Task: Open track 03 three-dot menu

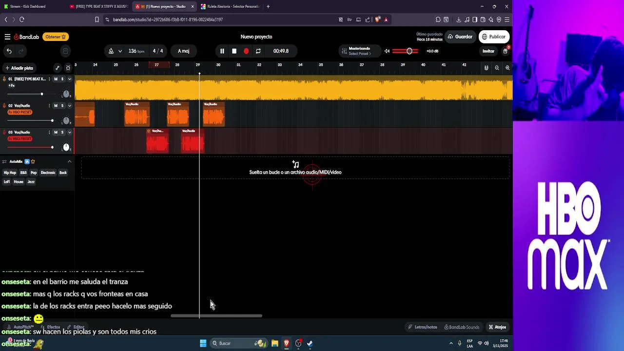Action: point(49,132)
